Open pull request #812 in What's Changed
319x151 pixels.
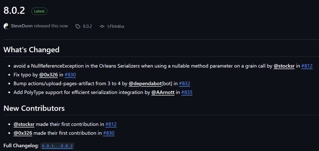point(307,66)
